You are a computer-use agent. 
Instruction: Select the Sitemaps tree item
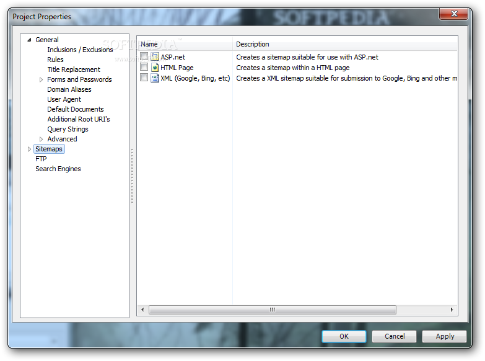coord(49,149)
